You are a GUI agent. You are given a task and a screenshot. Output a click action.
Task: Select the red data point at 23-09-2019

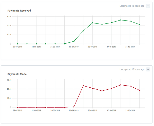pos(93,88)
